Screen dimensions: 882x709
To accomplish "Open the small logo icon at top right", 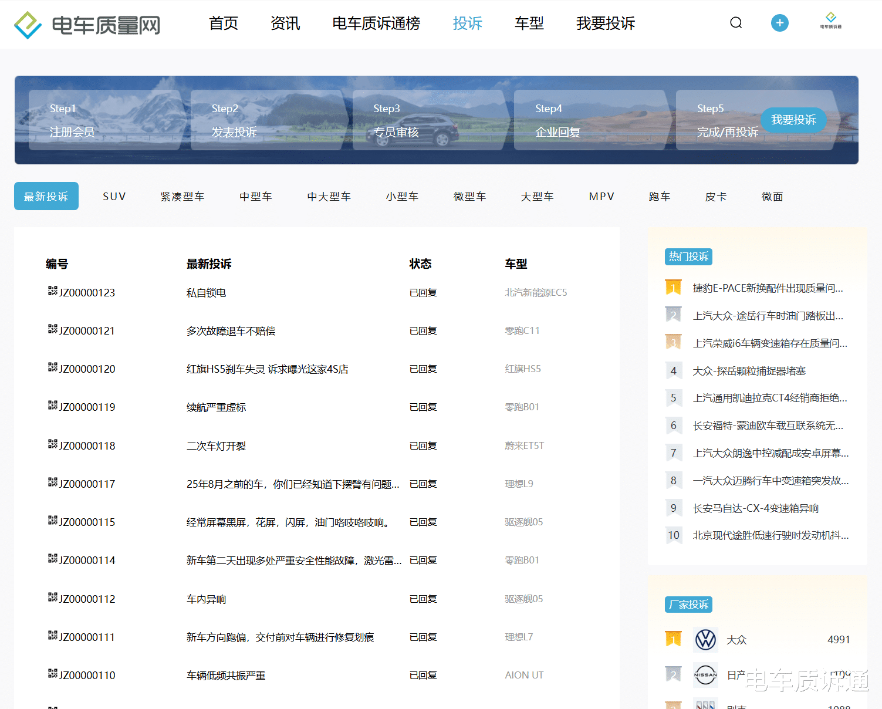I will click(830, 21).
